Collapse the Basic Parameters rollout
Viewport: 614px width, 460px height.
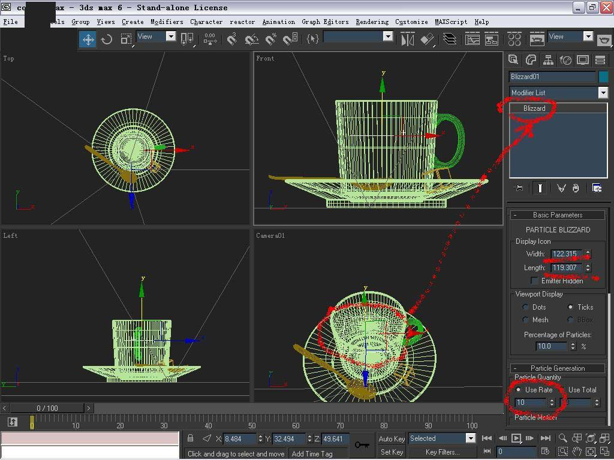pos(558,215)
